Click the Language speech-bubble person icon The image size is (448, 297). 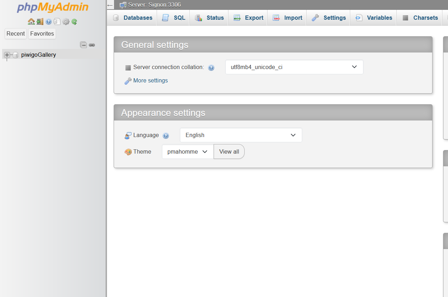tap(128, 135)
